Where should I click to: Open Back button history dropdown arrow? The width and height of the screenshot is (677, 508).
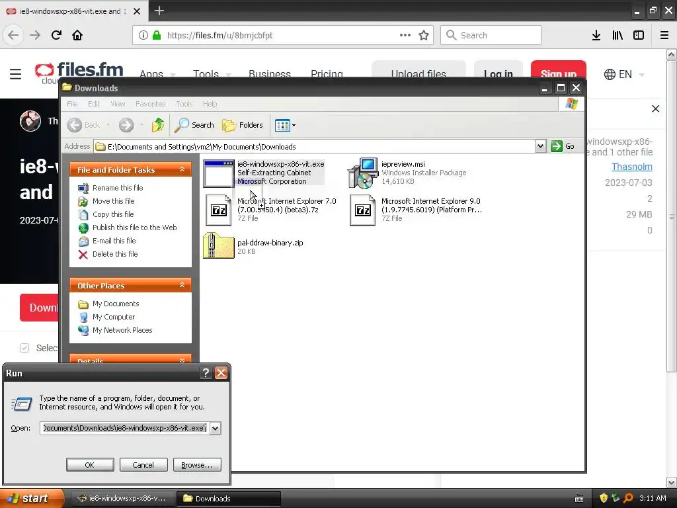tap(108, 125)
